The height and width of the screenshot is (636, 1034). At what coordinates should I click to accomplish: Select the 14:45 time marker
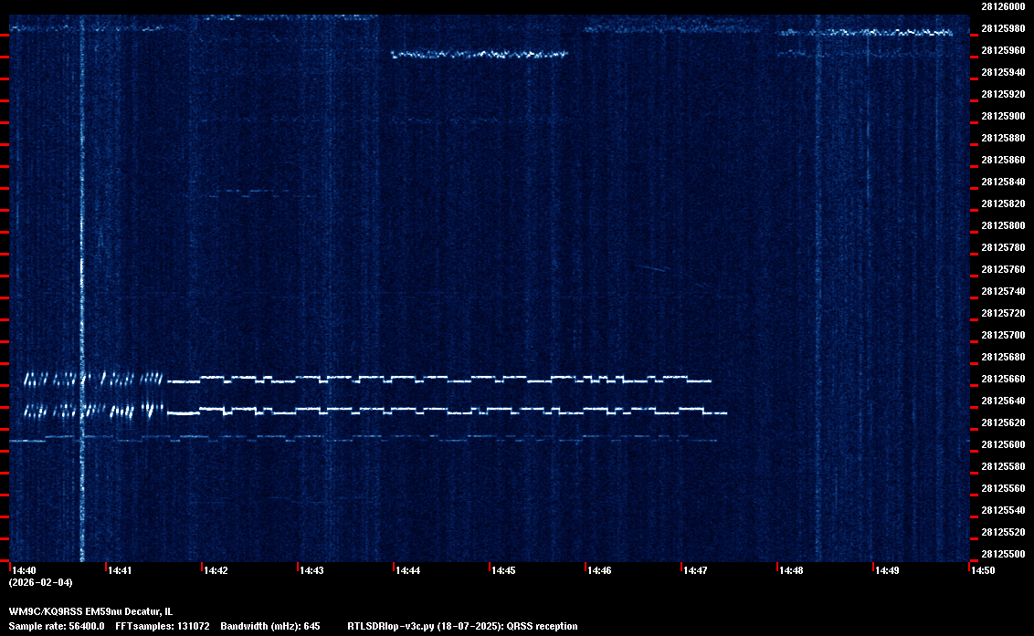tap(503, 570)
